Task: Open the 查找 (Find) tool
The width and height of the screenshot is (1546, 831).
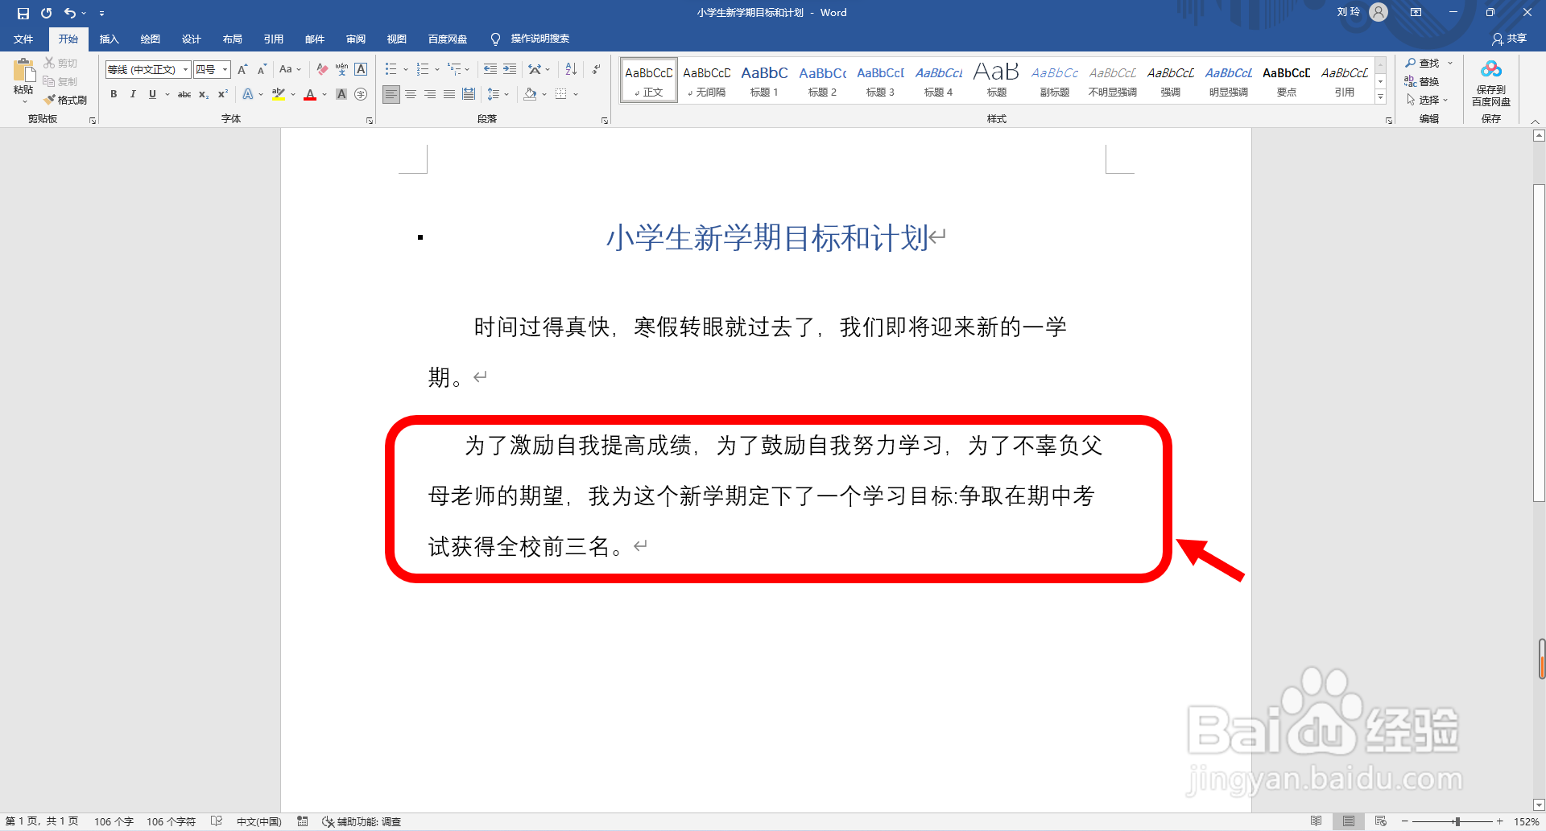Action: tap(1425, 62)
